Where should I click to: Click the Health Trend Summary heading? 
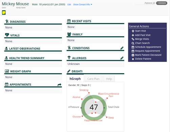coord(27,58)
